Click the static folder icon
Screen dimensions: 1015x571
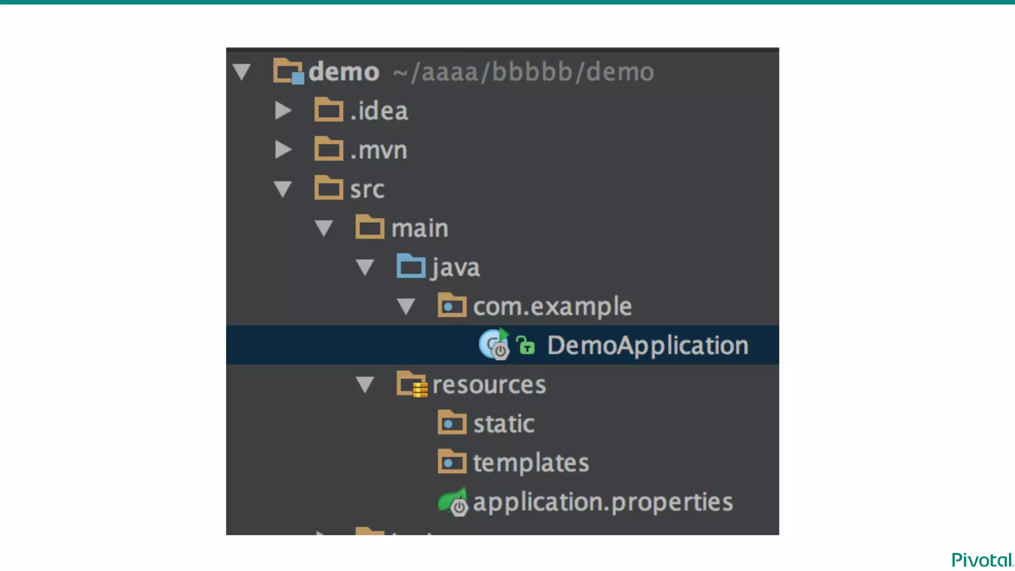click(452, 423)
